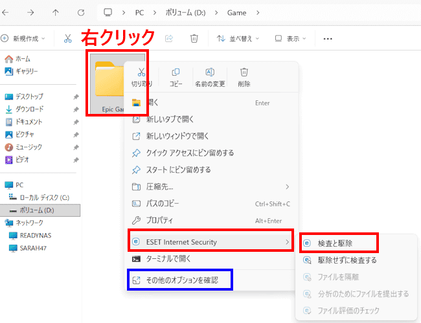Expand the 新規作成 new item dropdown
Image resolution: width=421 pixels, height=323 pixels.
point(23,39)
